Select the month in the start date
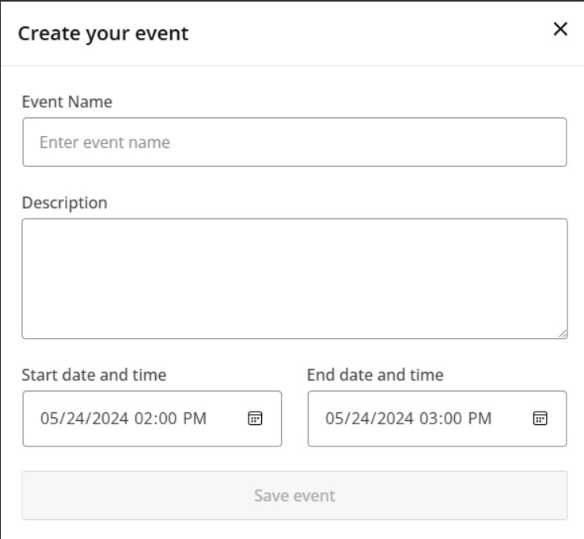Viewport: 584px width, 539px height. pyautogui.click(x=49, y=418)
